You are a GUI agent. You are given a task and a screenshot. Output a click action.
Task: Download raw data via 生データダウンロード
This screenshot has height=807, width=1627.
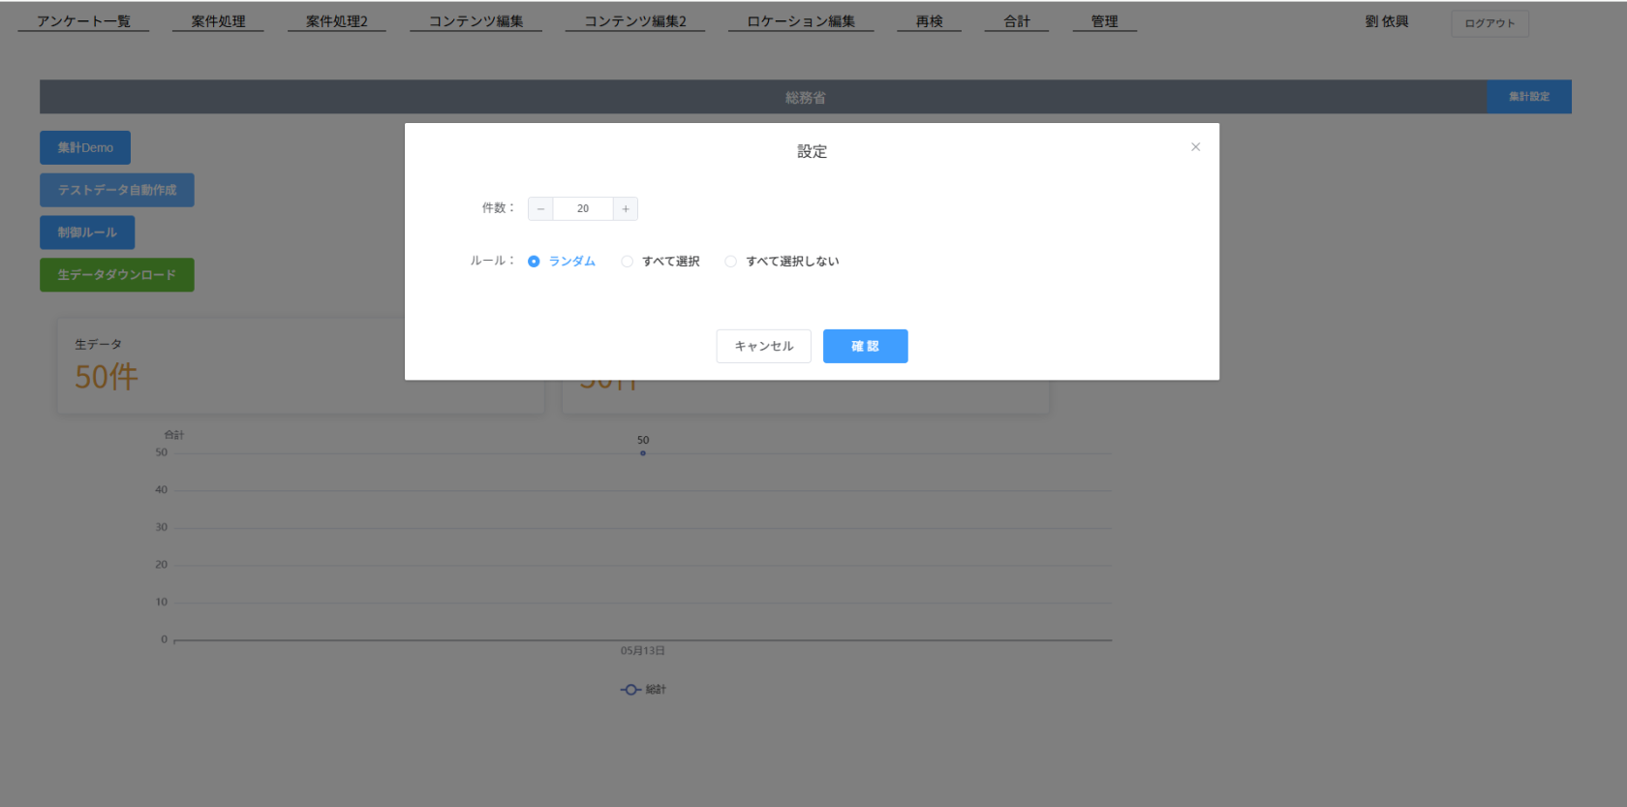(116, 275)
